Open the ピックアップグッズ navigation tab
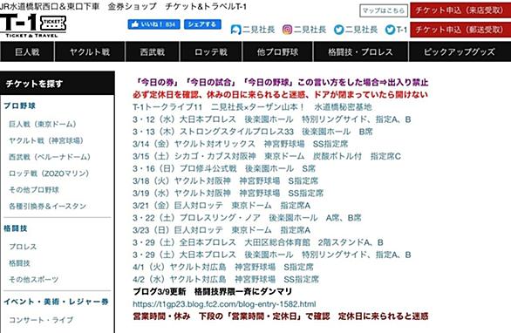 click(460, 51)
